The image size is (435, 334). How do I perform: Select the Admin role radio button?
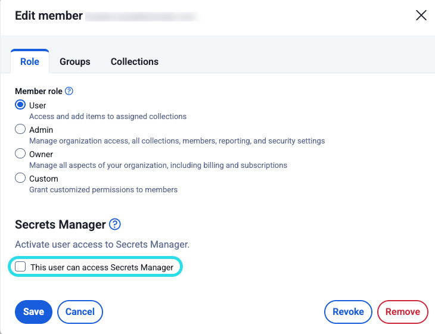pyautogui.click(x=20, y=129)
